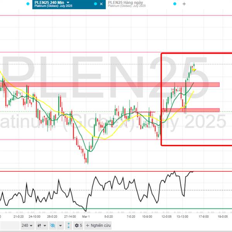Toggle the blue eye visibility icon
Screen dimensions: 232x232
tap(53, 225)
